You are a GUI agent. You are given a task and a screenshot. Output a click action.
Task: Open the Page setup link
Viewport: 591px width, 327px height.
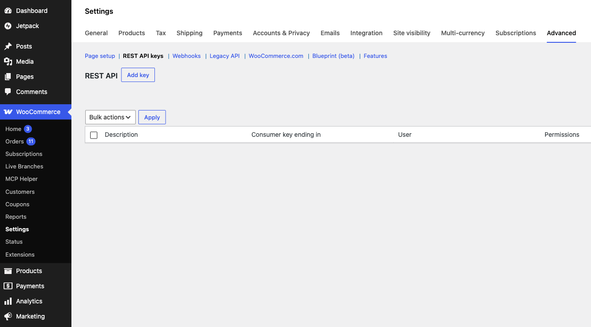100,56
